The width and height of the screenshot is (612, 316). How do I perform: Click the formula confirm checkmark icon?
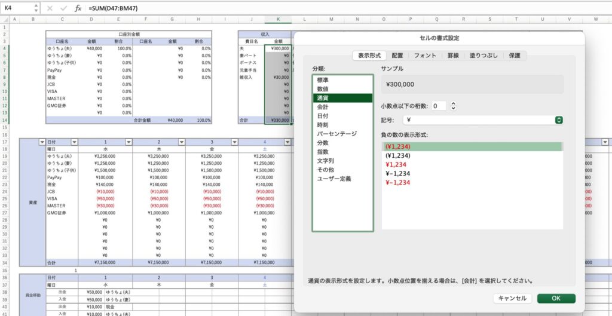[63, 8]
